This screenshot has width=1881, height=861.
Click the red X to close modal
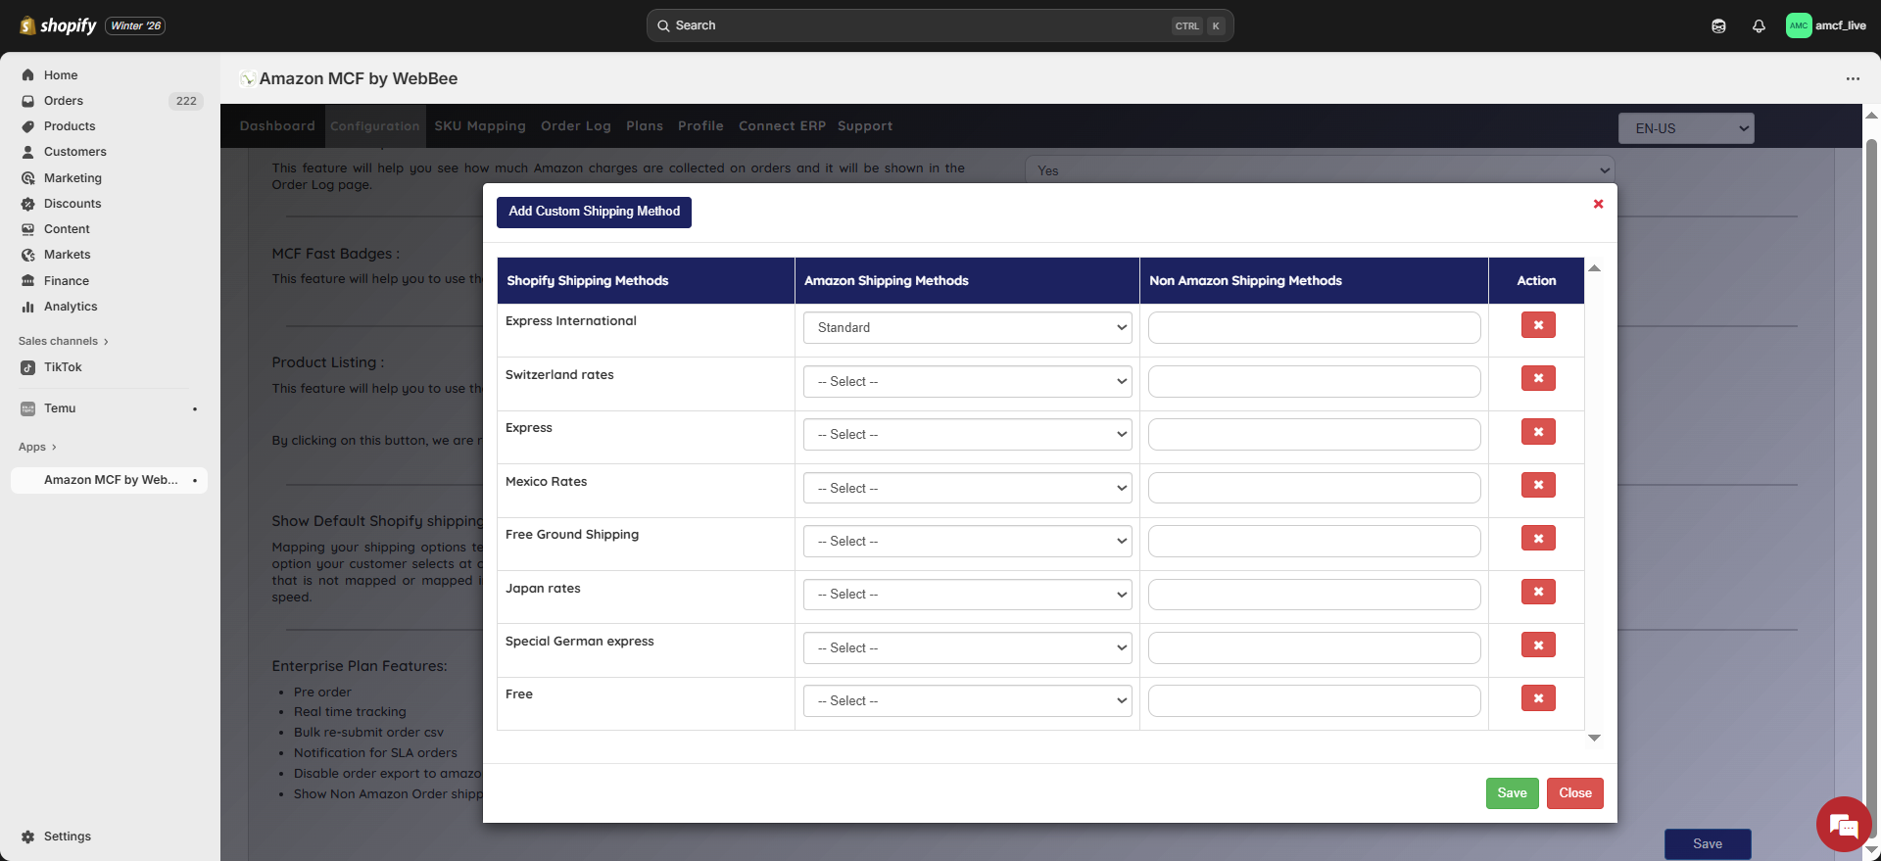1598,204
